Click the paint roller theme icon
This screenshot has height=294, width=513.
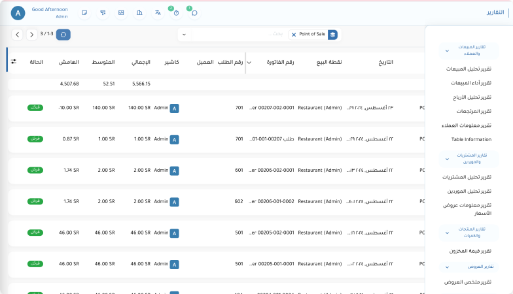click(103, 13)
